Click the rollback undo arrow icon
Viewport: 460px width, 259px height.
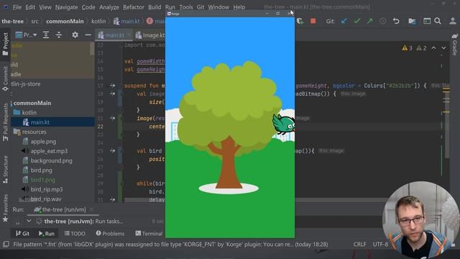coord(396,21)
